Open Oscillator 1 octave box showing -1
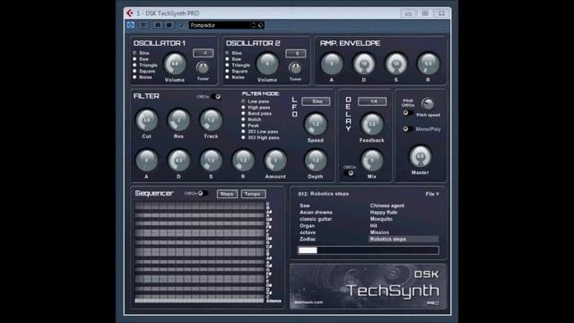The width and height of the screenshot is (574, 323). click(204, 53)
